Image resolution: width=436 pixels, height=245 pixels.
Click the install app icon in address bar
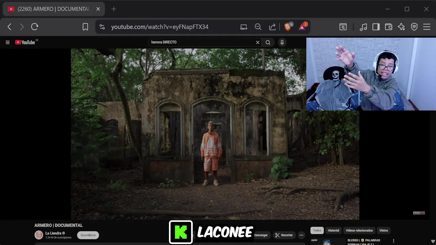[x=244, y=27]
